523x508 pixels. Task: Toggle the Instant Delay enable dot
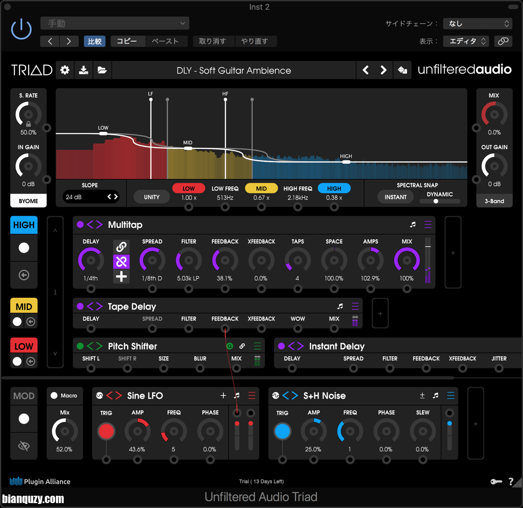(x=281, y=346)
